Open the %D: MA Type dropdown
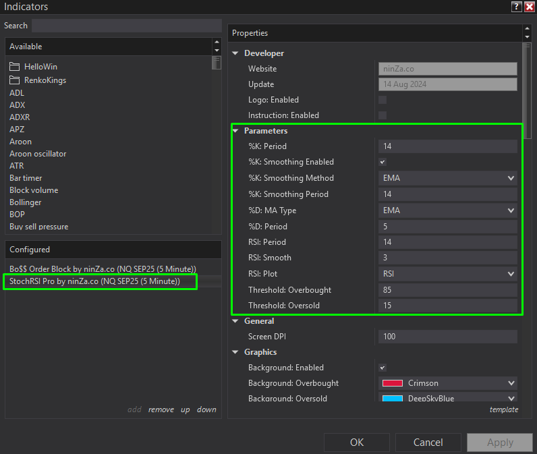 tap(448, 210)
